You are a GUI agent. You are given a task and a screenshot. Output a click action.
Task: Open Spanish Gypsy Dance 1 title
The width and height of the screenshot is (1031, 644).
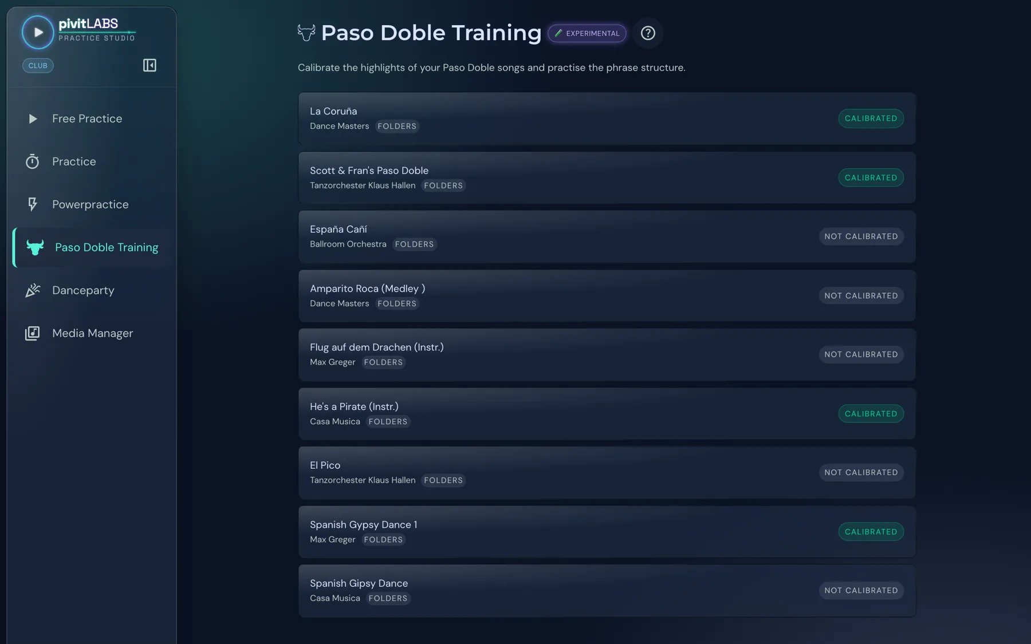(x=363, y=524)
